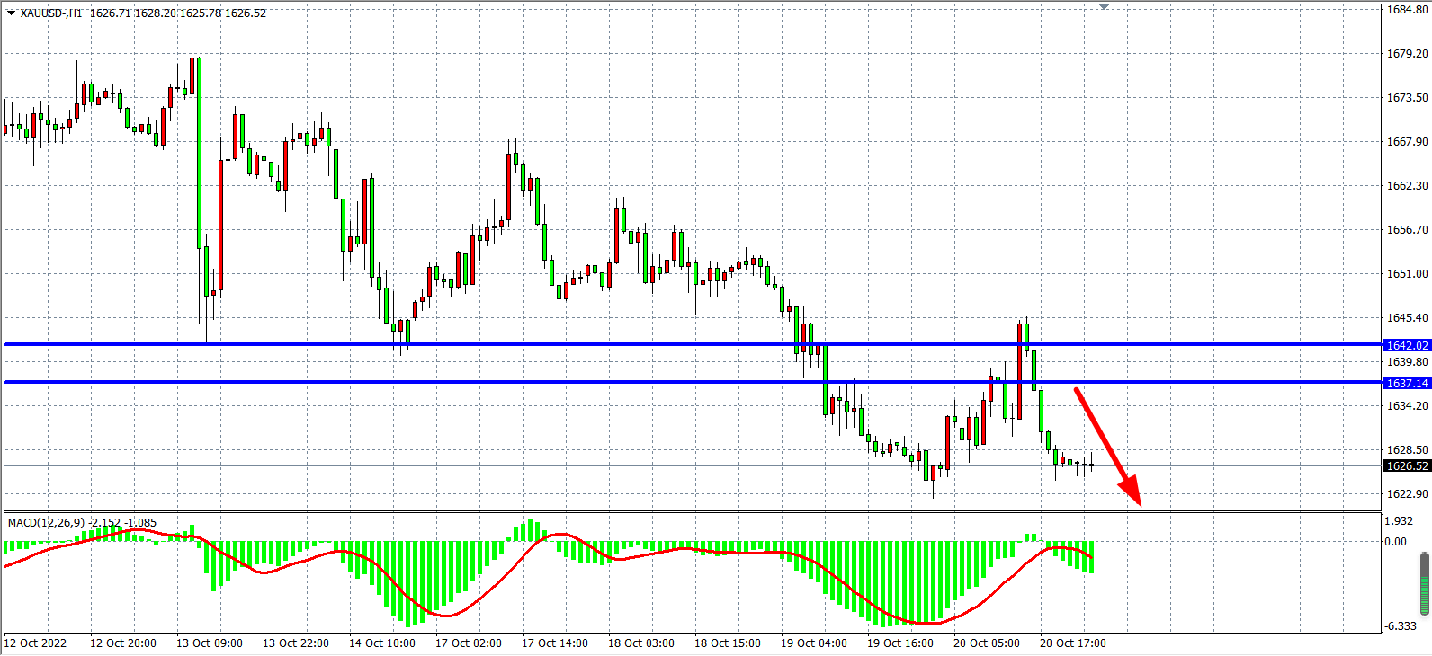
Task: Click the 1684.80 value on price axis
Action: click(1407, 10)
